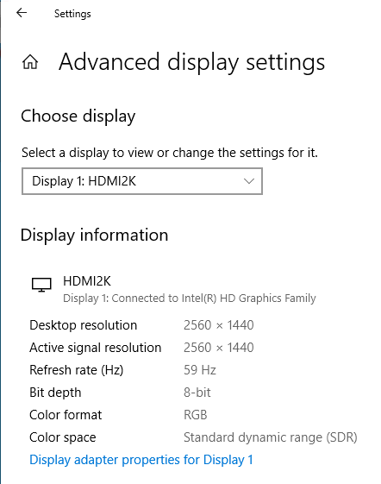Open Display adapter properties for Display 1
The image size is (381, 484).
click(141, 460)
